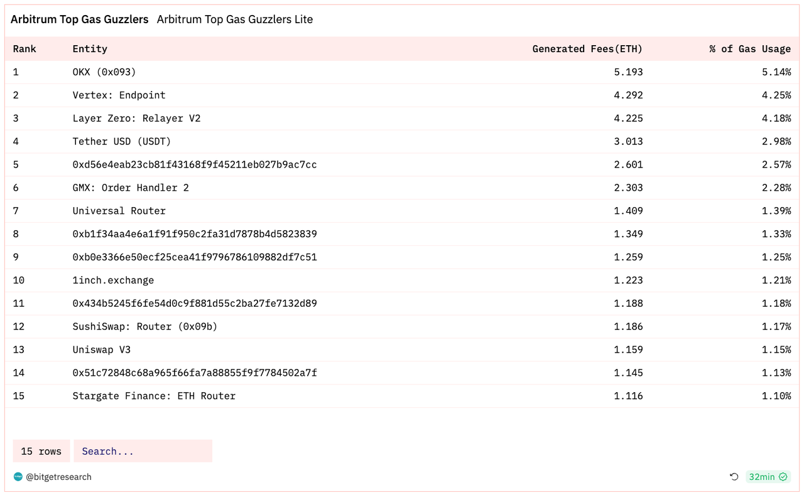Sort by the Rank column header

[x=24, y=49]
